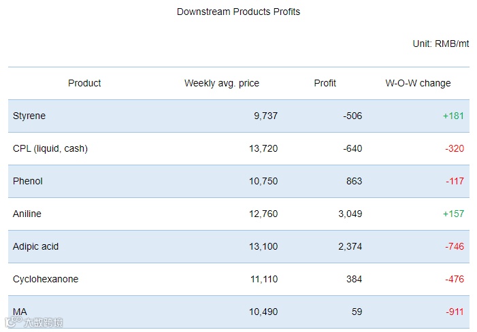Select Phenol's W-O-W change -117
477x332 pixels.
[x=455, y=181]
